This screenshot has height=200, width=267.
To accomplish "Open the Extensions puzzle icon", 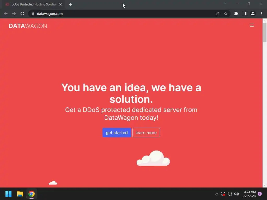I will point(236,14).
